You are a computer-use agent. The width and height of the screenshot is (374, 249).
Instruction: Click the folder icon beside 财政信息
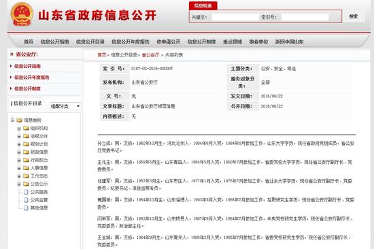tap(26, 152)
